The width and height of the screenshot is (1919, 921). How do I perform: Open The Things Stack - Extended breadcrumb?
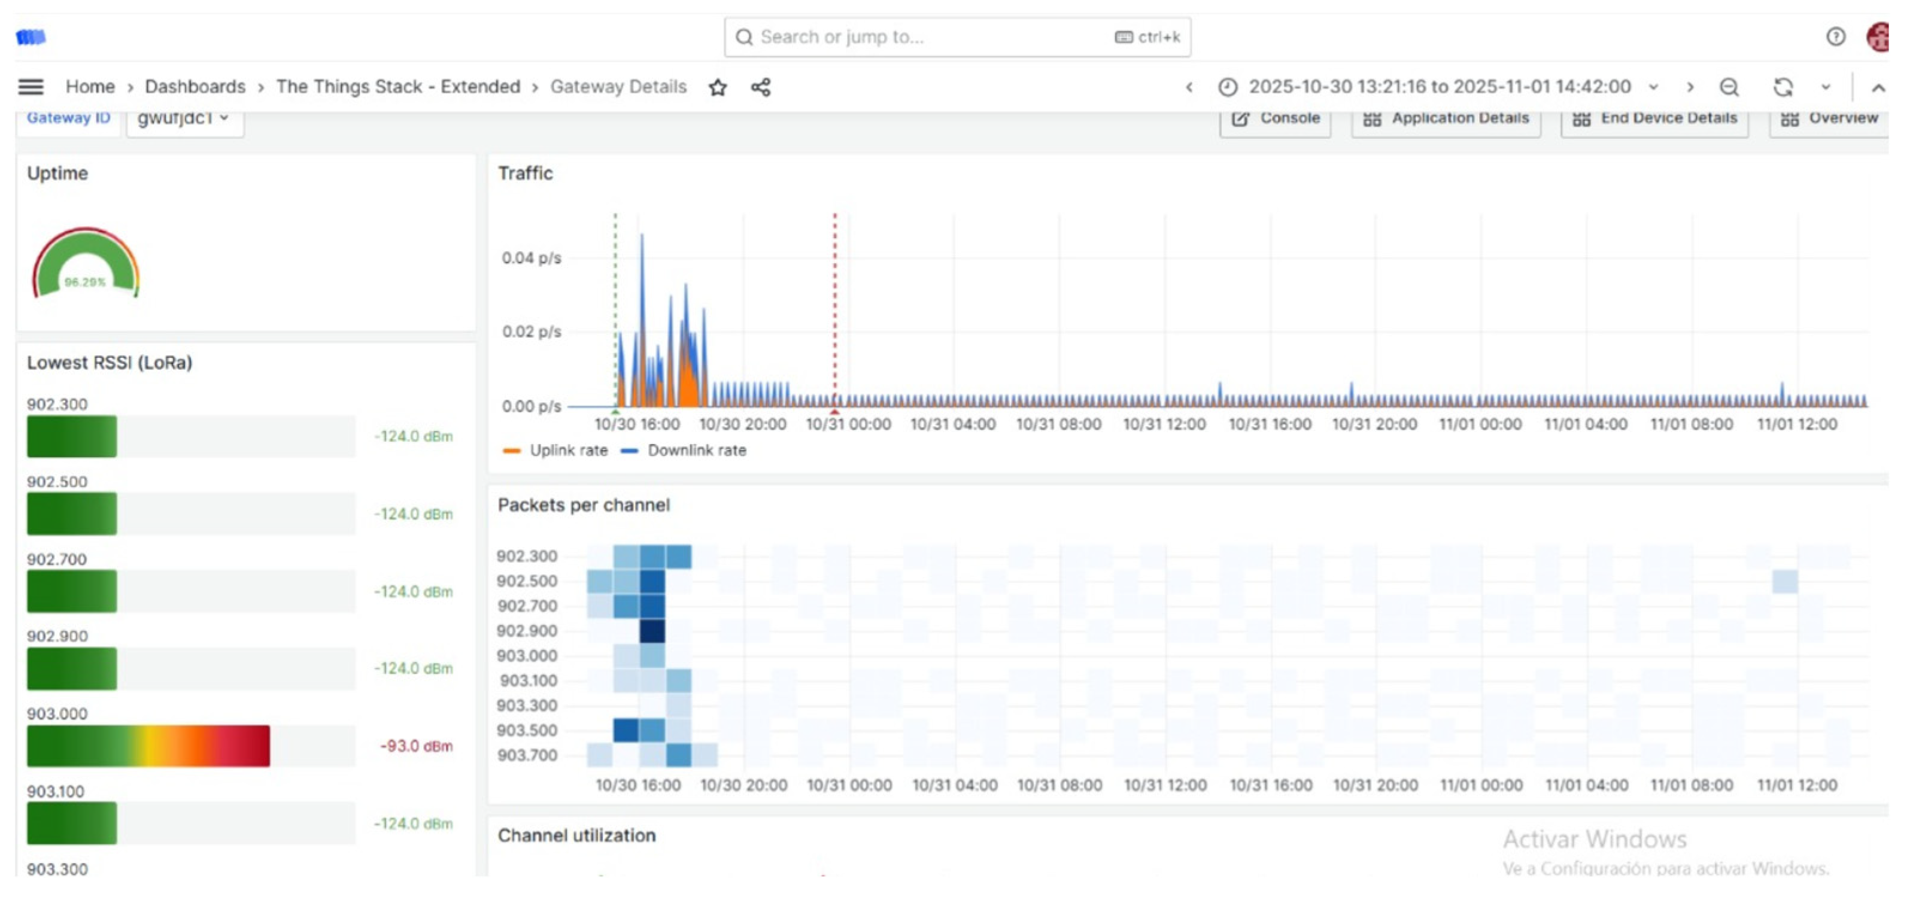click(398, 86)
